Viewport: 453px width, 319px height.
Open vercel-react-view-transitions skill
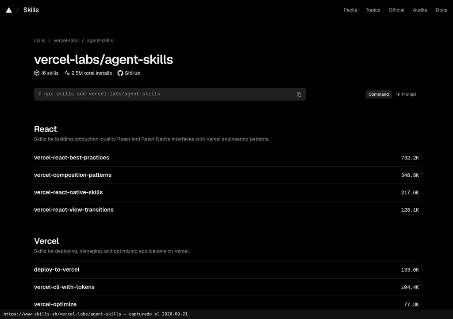(x=226, y=210)
